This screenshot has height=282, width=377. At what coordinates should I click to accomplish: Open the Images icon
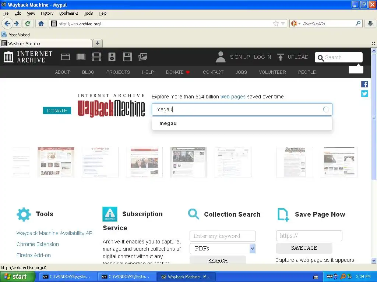coord(143,57)
